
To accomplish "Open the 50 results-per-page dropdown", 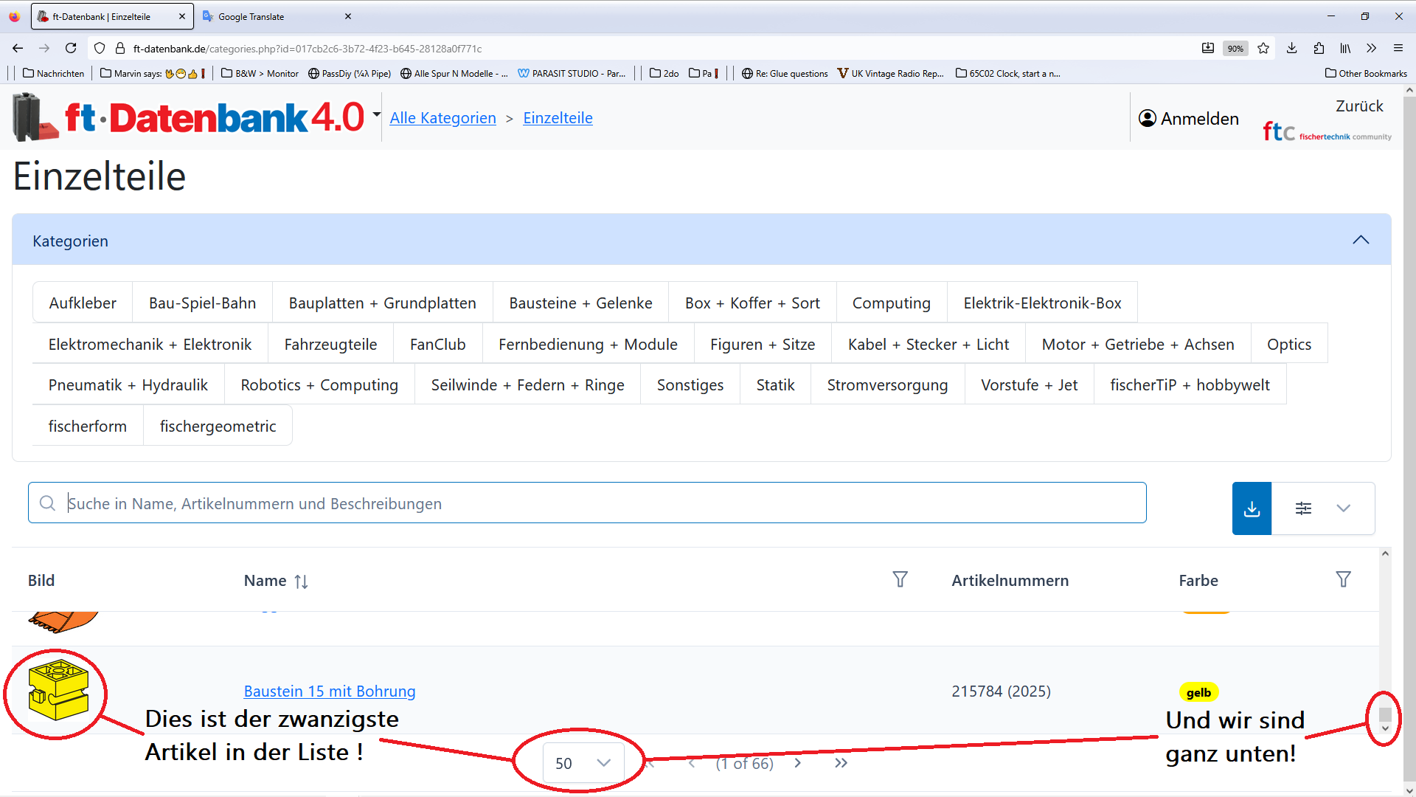I will click(x=583, y=763).
